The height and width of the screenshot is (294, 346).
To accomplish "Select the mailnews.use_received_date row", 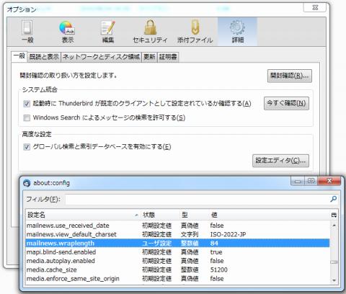I will pos(177,226).
